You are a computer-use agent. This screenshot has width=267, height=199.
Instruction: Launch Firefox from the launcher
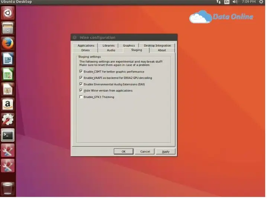(x=8, y=44)
